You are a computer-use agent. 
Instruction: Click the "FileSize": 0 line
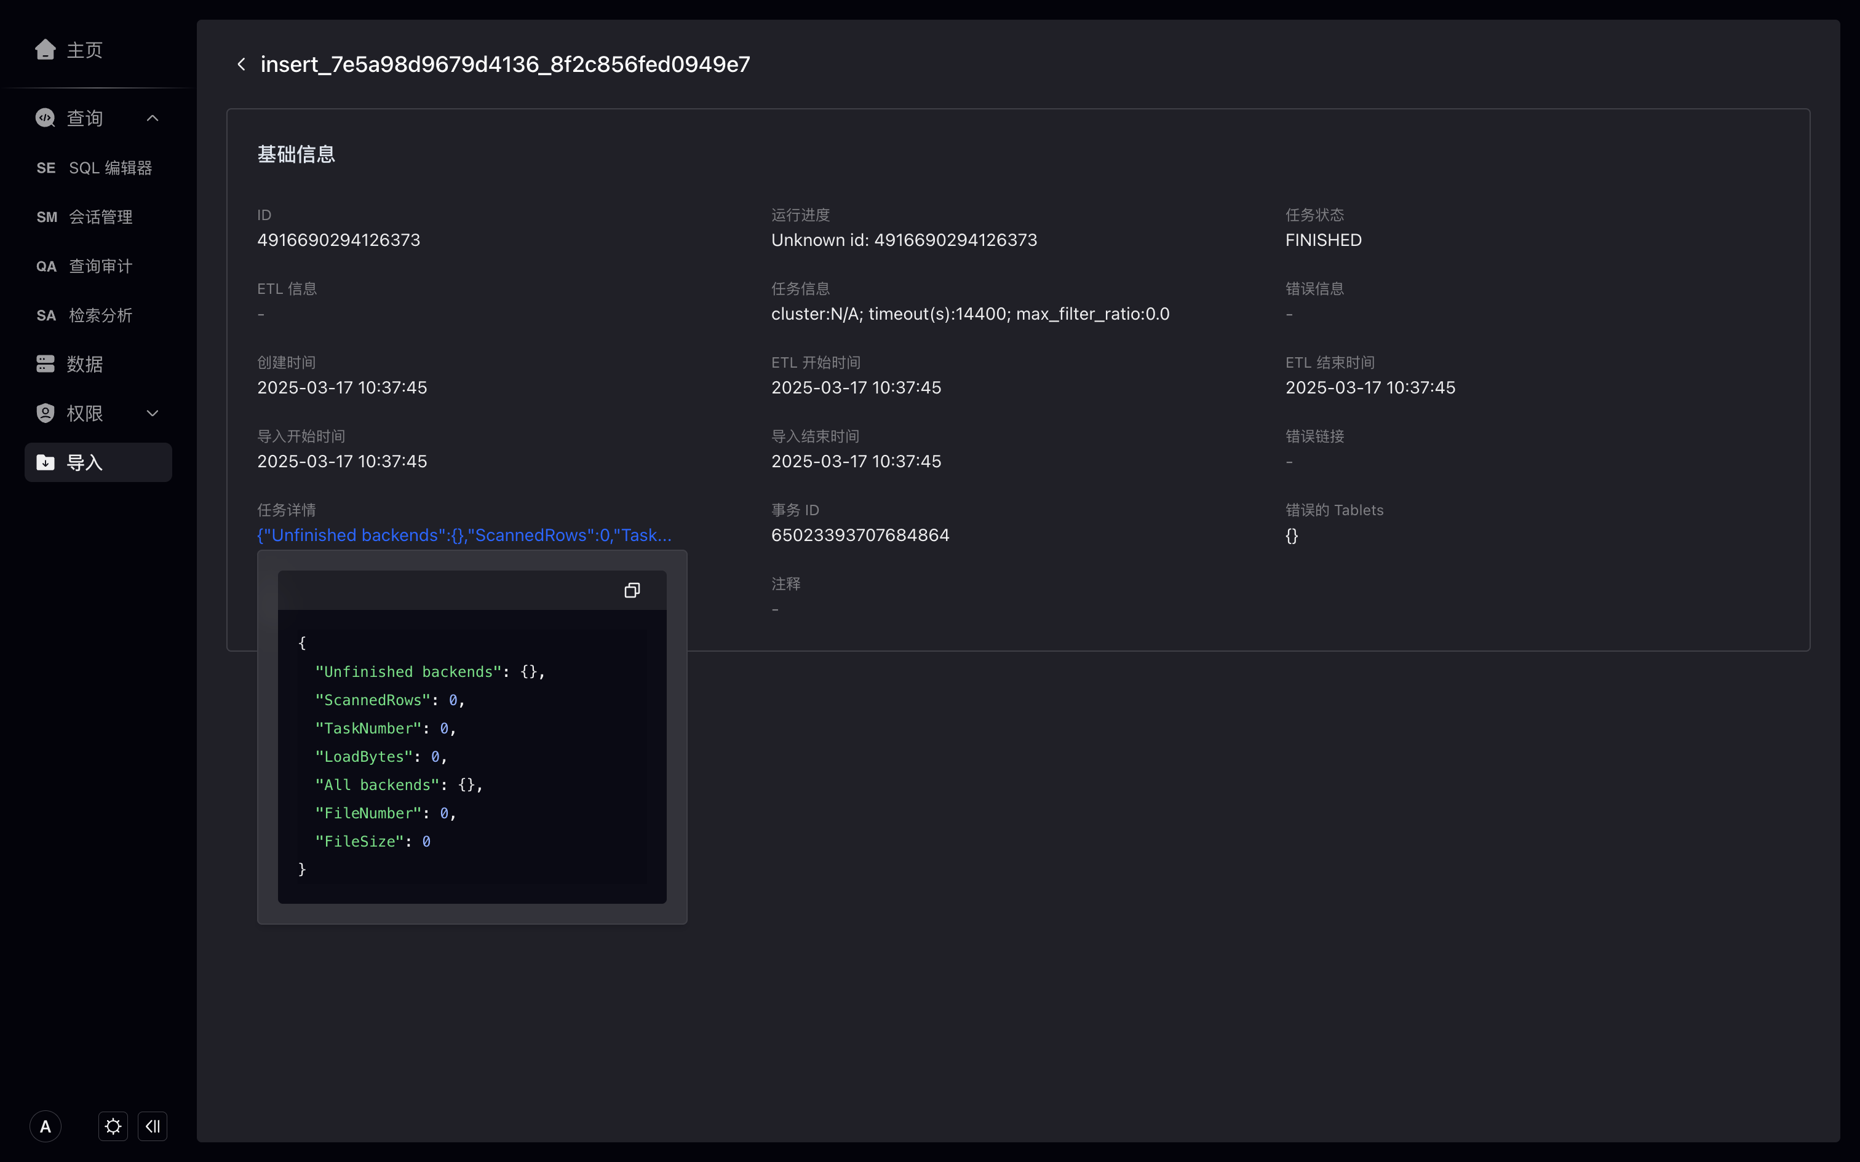click(x=372, y=842)
